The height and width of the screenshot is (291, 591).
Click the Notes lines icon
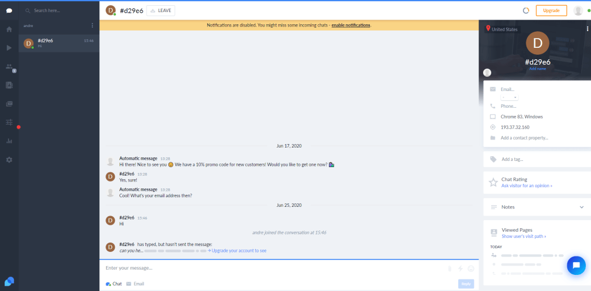pos(494,207)
